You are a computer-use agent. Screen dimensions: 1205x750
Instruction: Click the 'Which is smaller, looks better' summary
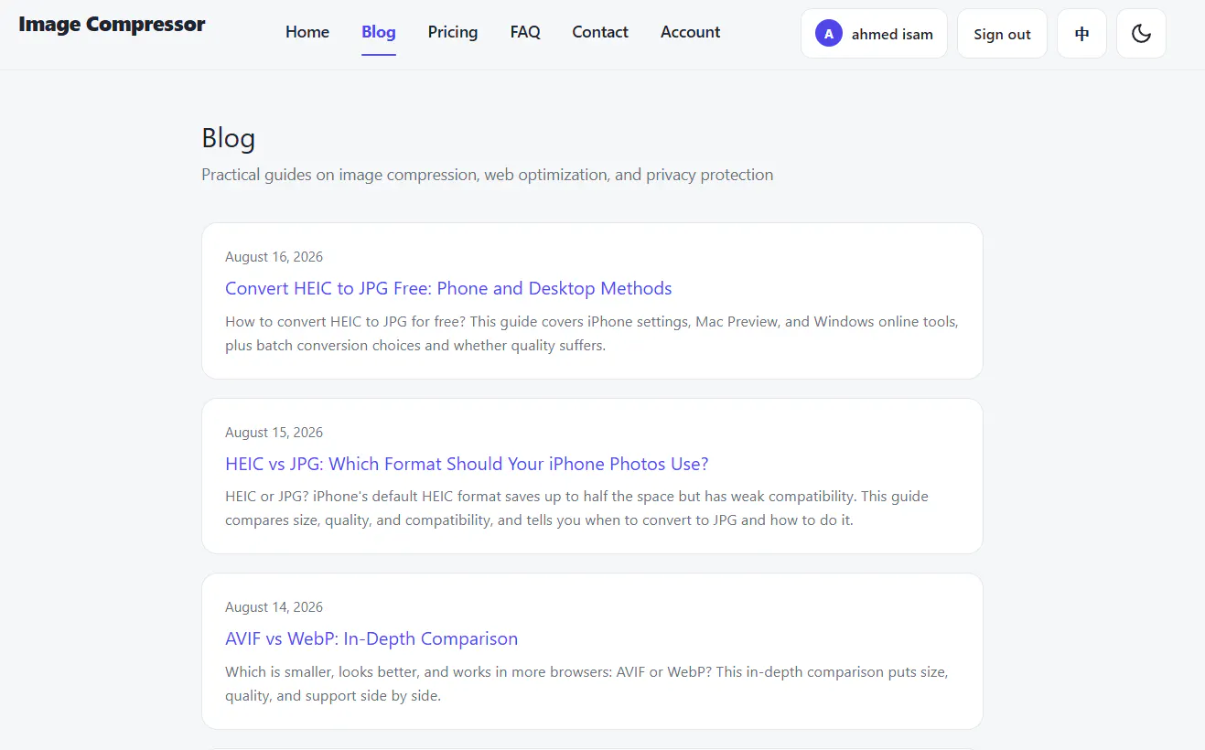pos(586,683)
